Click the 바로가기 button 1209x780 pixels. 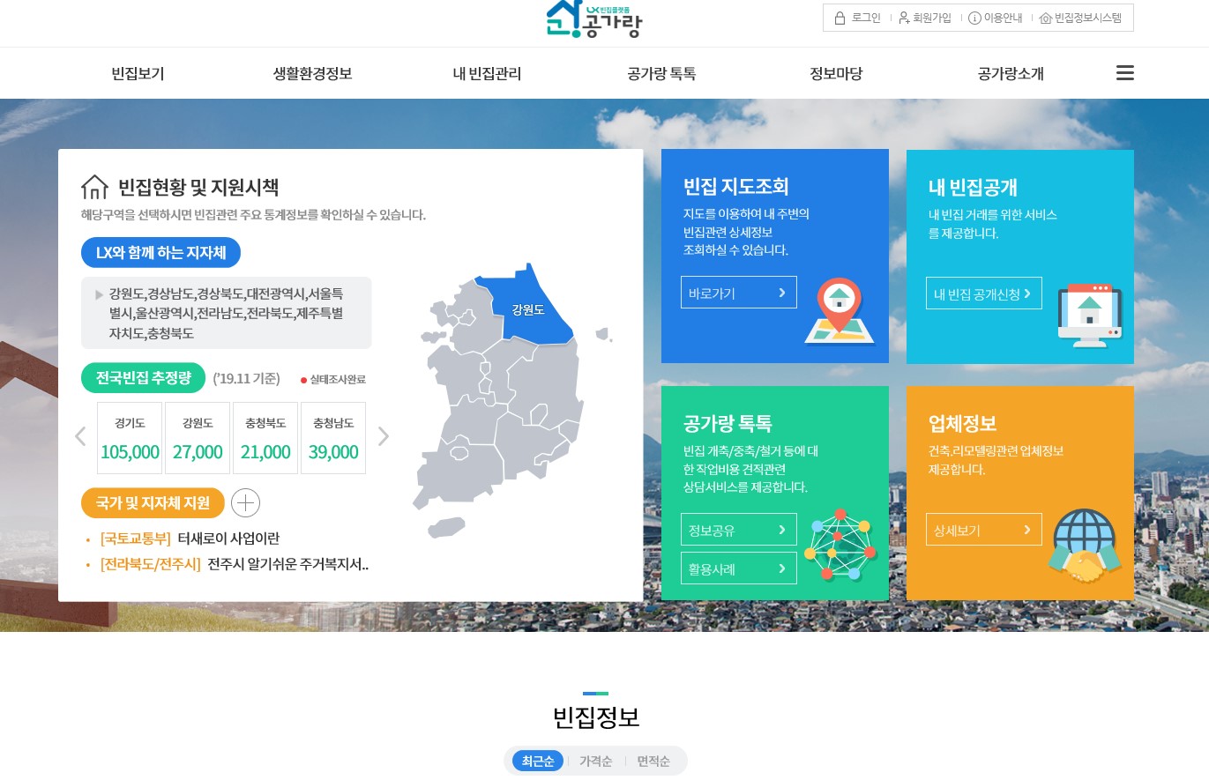pyautogui.click(x=738, y=293)
